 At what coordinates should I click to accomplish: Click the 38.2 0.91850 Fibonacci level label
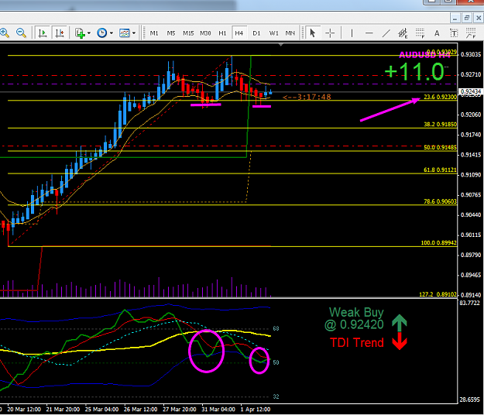pos(440,125)
